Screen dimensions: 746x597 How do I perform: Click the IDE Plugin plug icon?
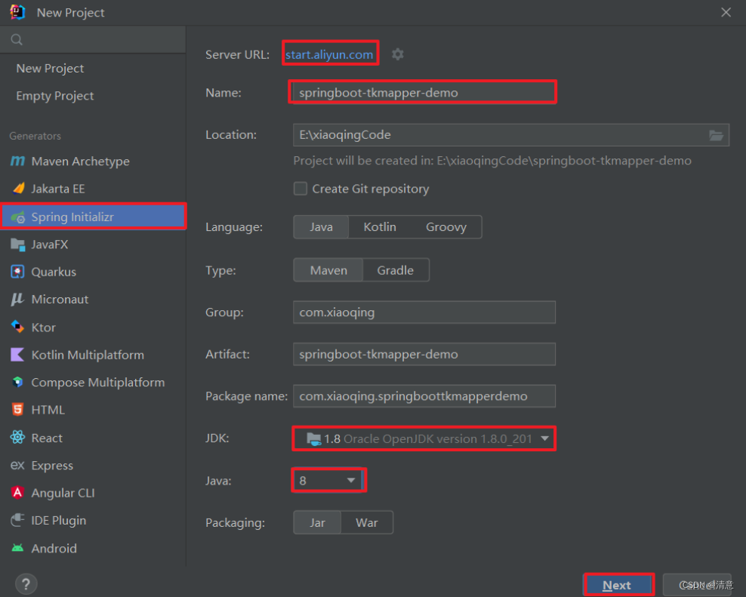[17, 520]
